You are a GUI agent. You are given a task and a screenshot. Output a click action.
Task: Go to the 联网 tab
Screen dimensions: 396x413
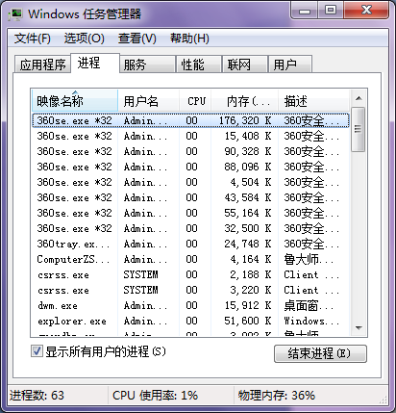click(x=245, y=65)
